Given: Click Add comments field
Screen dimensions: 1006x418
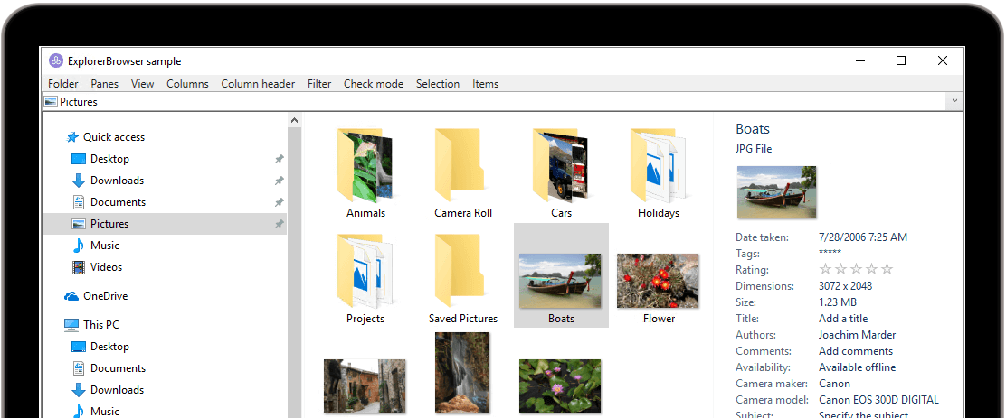Looking at the screenshot, I should coord(856,351).
